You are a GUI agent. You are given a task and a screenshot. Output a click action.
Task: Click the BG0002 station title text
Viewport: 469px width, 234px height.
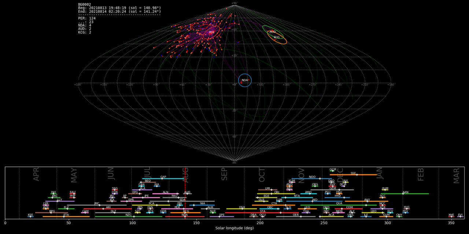pyautogui.click(x=85, y=4)
